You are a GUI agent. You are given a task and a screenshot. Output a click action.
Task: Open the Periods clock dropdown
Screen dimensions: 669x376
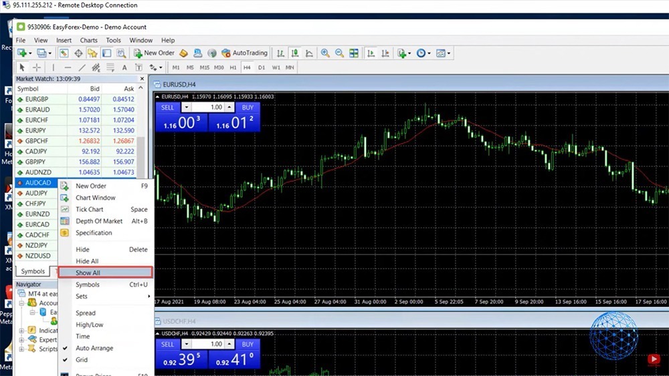(423, 53)
